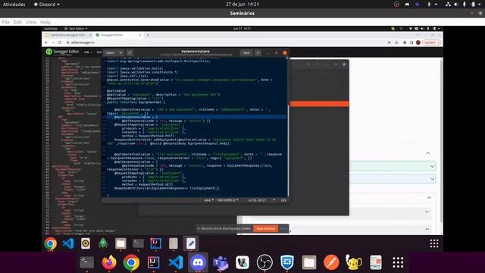Click Save button in the text editor

click(x=246, y=52)
